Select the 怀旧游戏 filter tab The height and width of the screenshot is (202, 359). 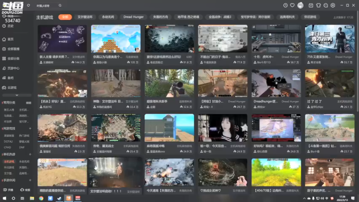[310, 17]
